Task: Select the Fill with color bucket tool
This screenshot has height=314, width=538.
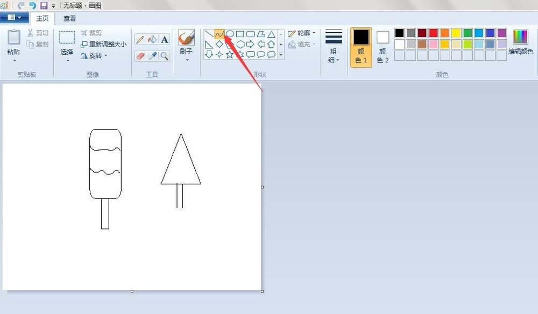Action: 152,39
